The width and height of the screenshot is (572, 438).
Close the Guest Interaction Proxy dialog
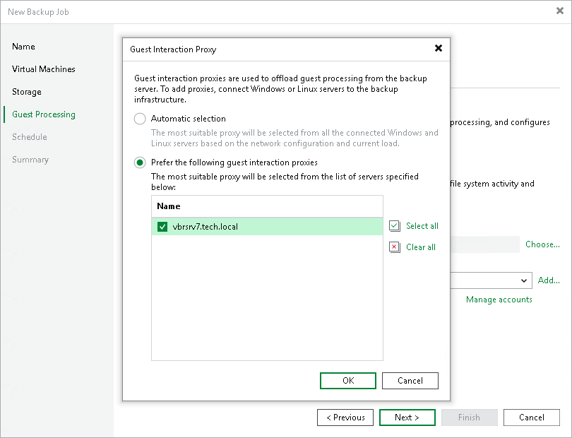tap(439, 48)
